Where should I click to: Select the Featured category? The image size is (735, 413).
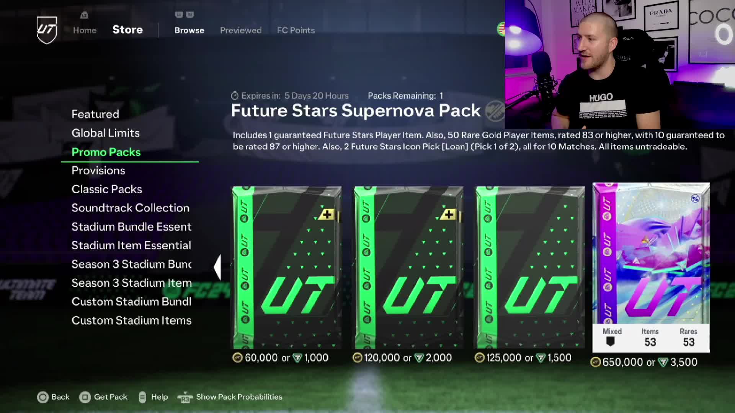point(95,114)
